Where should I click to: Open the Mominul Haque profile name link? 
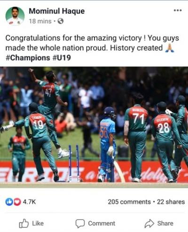(57, 11)
